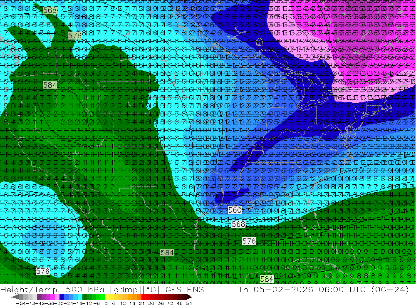The height and width of the screenshot is (305, 416).
Task: Click the '24' legend scale value
Action: [142, 303]
